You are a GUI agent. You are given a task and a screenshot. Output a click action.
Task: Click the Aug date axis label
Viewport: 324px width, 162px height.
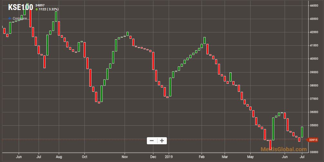[59, 157]
